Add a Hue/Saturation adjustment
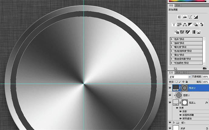Screen dimensions: 209x130 tap(179, 24)
